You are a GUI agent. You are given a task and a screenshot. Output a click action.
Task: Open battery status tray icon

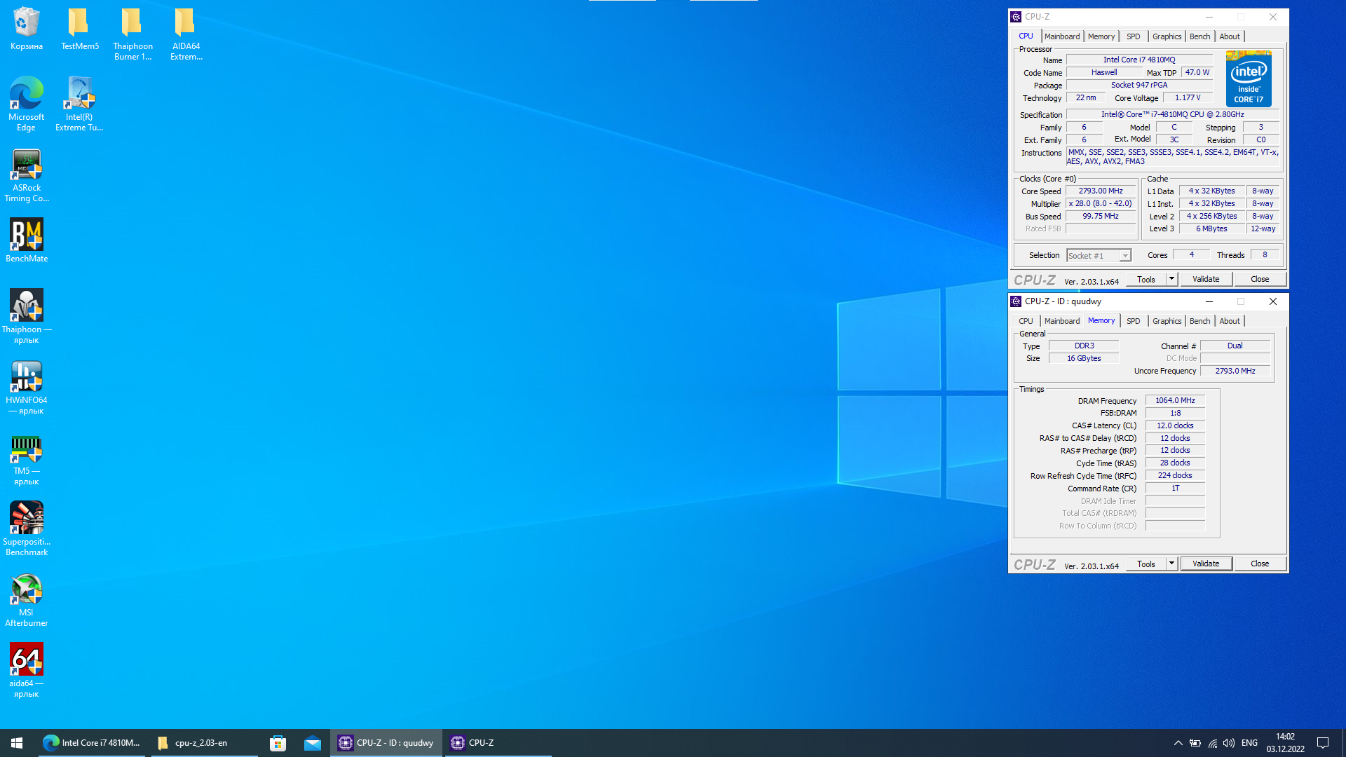point(1195,743)
